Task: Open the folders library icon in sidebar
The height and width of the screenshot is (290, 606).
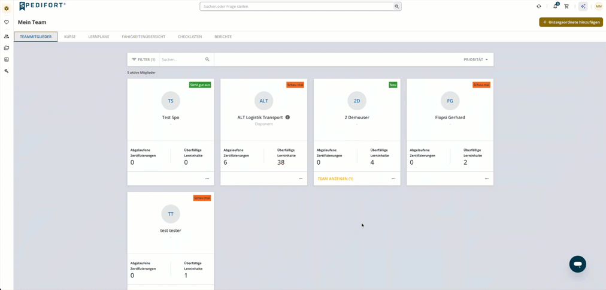Action: 7,48
